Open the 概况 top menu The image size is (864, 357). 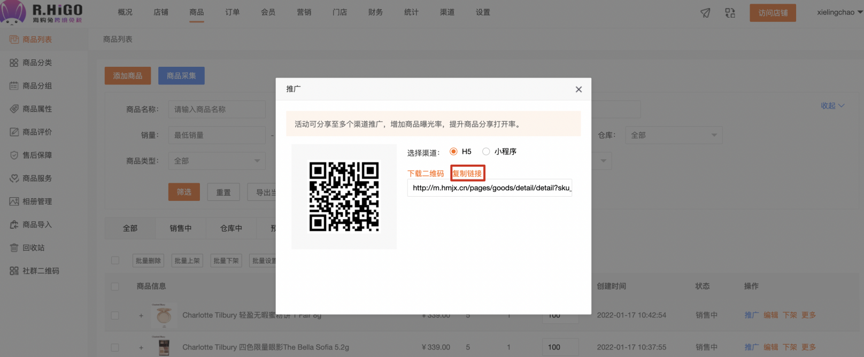pyautogui.click(x=125, y=12)
